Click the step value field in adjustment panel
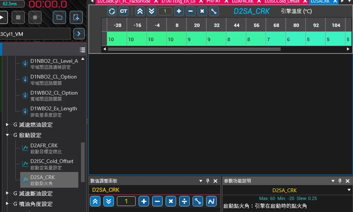The height and width of the screenshot is (212, 353). coord(126,201)
